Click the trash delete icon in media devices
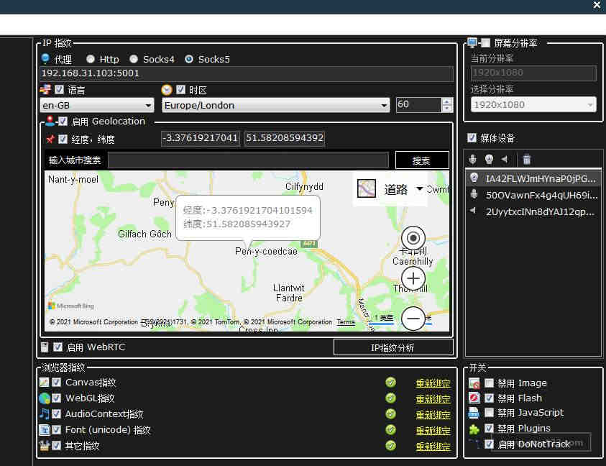The width and height of the screenshot is (606, 466). 526,160
